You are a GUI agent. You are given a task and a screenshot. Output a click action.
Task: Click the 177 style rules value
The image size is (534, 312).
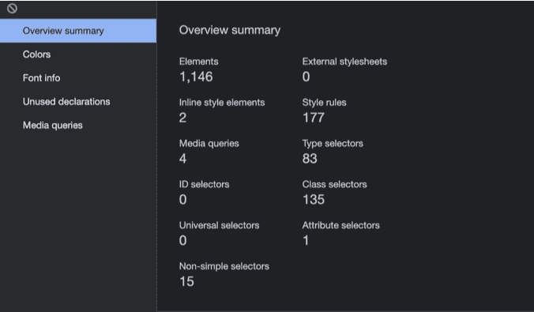click(x=314, y=118)
